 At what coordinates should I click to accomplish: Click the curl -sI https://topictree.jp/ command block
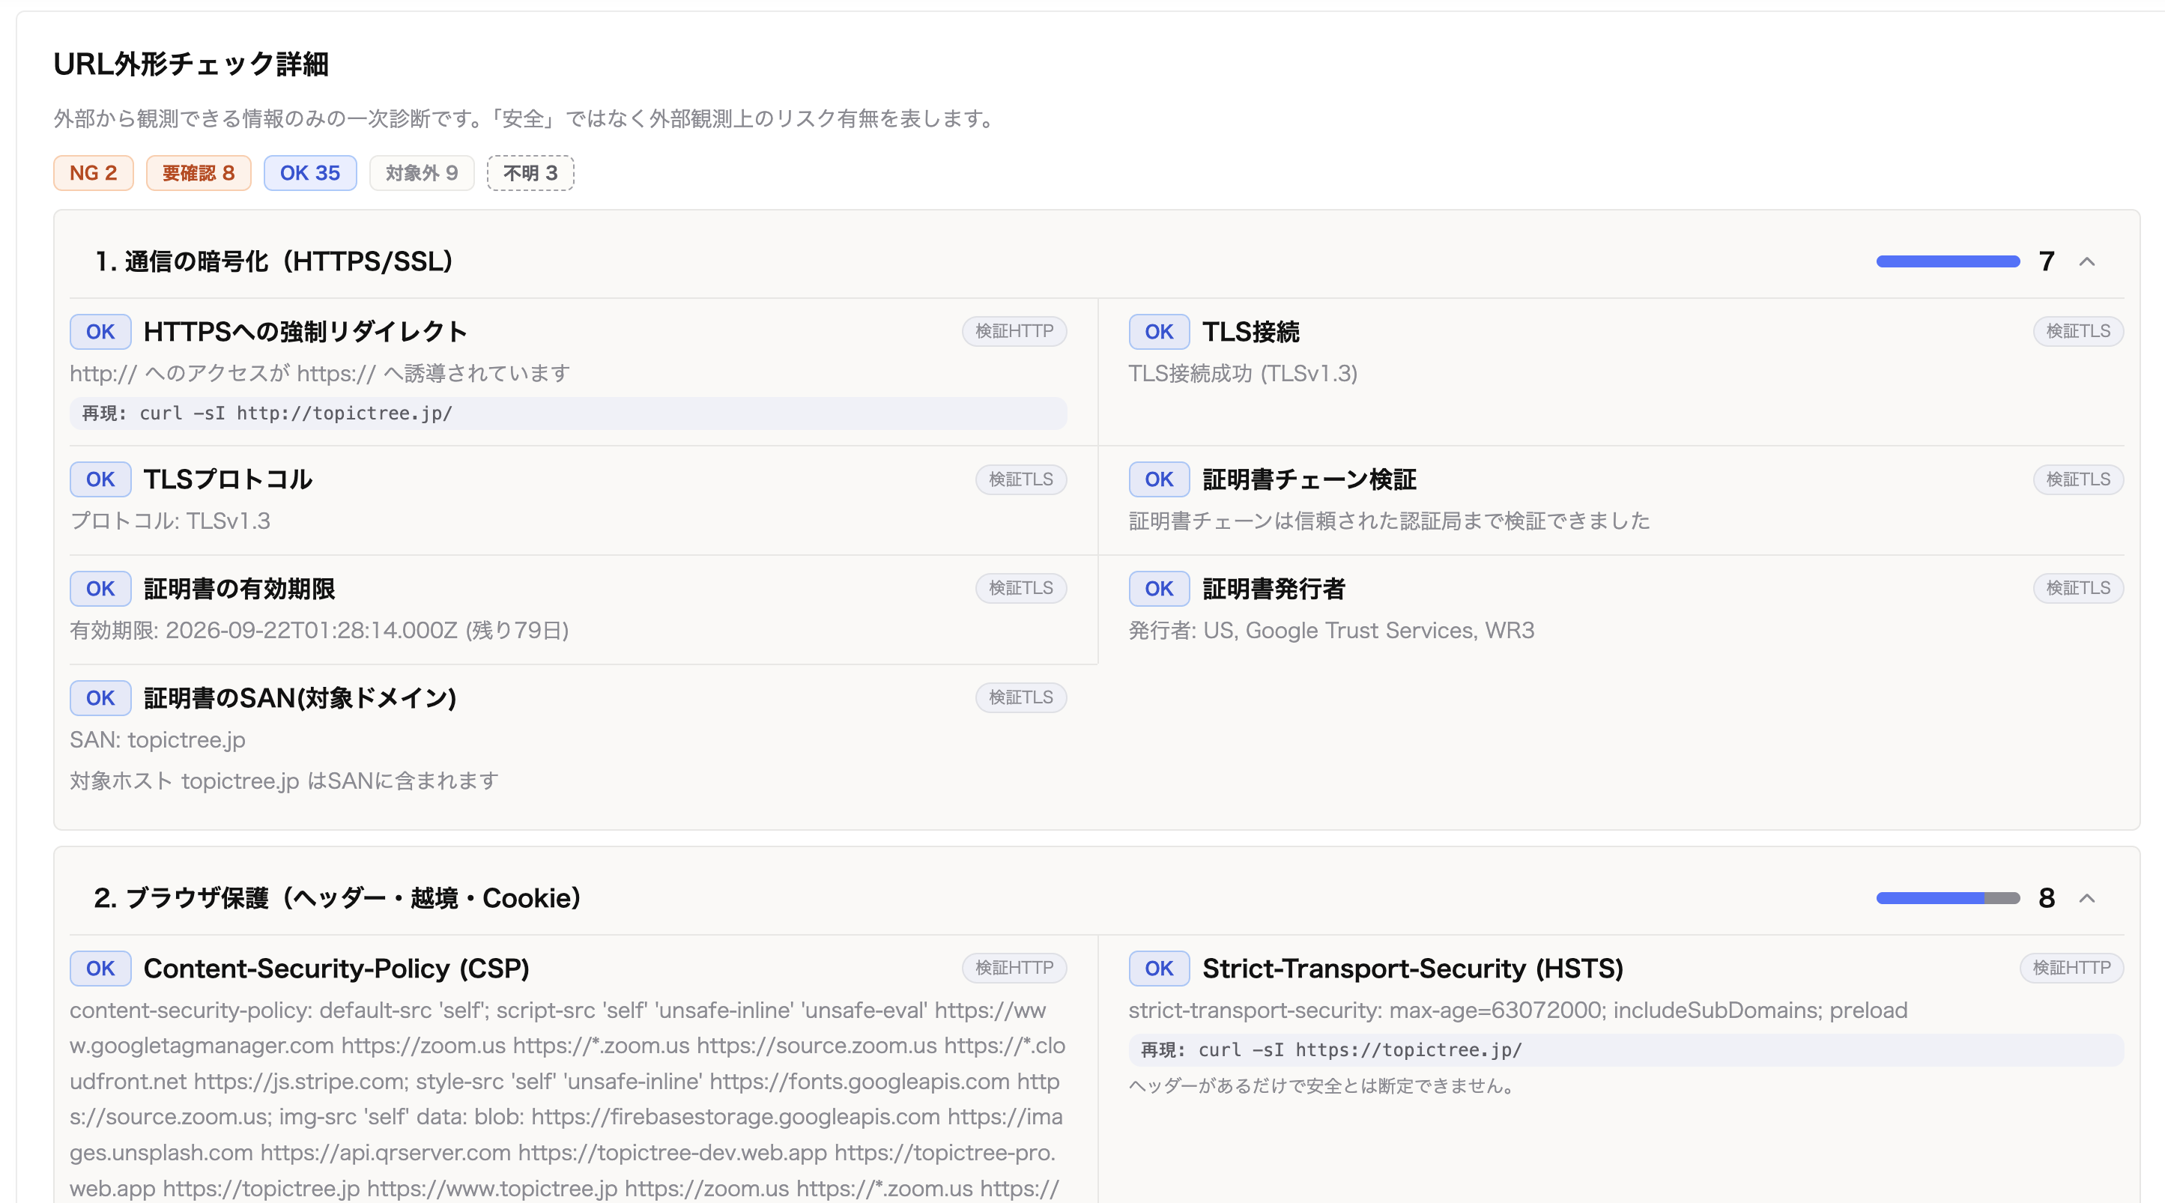[1626, 1050]
